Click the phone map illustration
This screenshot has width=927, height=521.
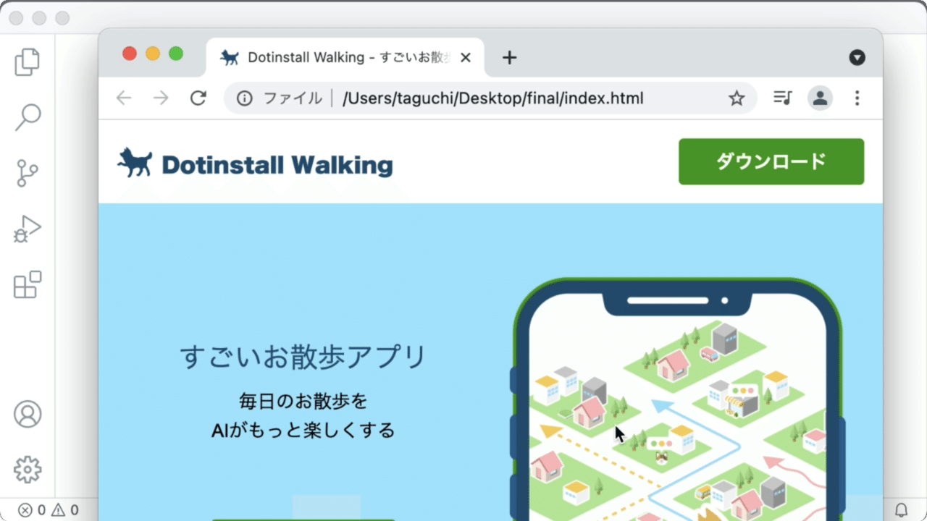(678, 399)
